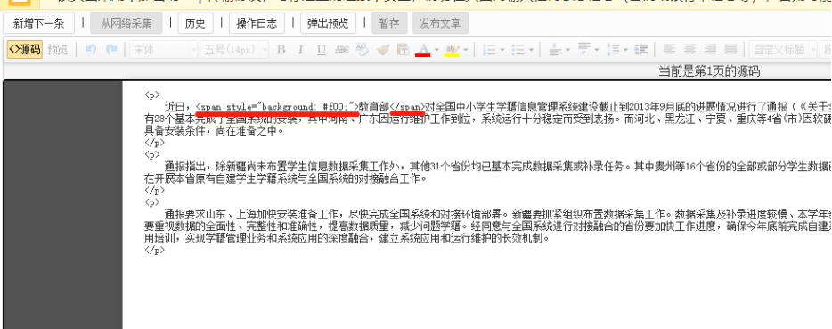Click the unordered bullet list icon
This screenshot has width=832, height=329.
click(x=518, y=50)
